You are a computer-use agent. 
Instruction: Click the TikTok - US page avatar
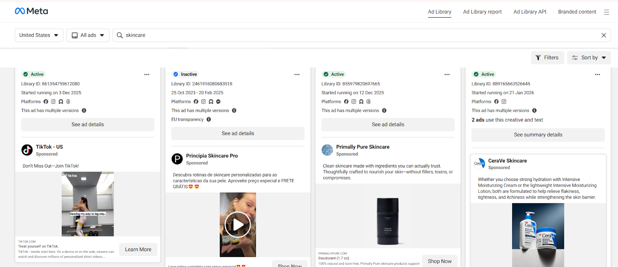27,150
